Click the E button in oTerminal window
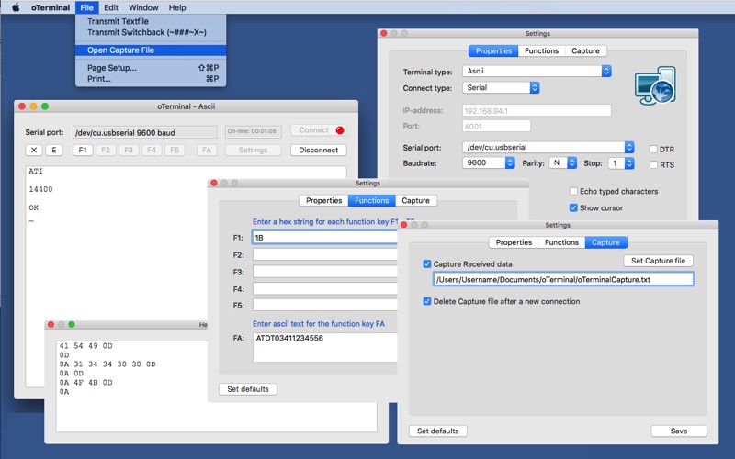Image resolution: width=735 pixels, height=459 pixels. point(54,150)
